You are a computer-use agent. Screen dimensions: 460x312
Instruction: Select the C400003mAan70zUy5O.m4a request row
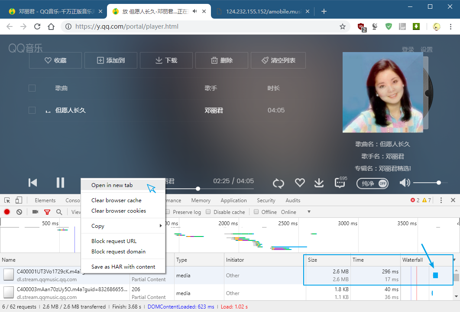(x=227, y=293)
